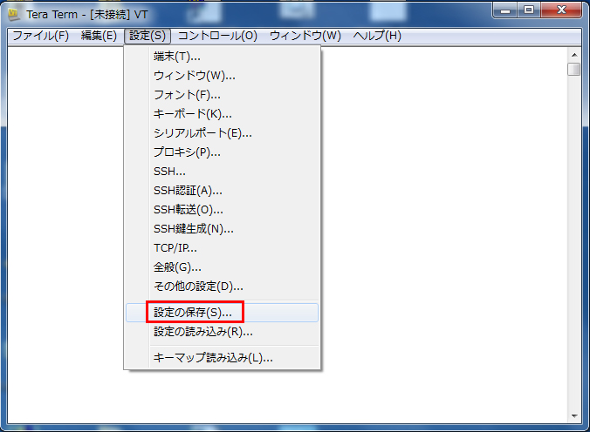This screenshot has height=432, width=590.
Task: Open the ウィンドウ(W) menu
Action: (x=305, y=36)
